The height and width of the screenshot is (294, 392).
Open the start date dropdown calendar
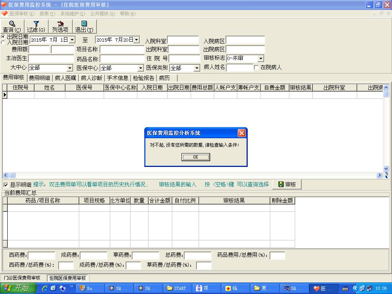pyautogui.click(x=72, y=40)
